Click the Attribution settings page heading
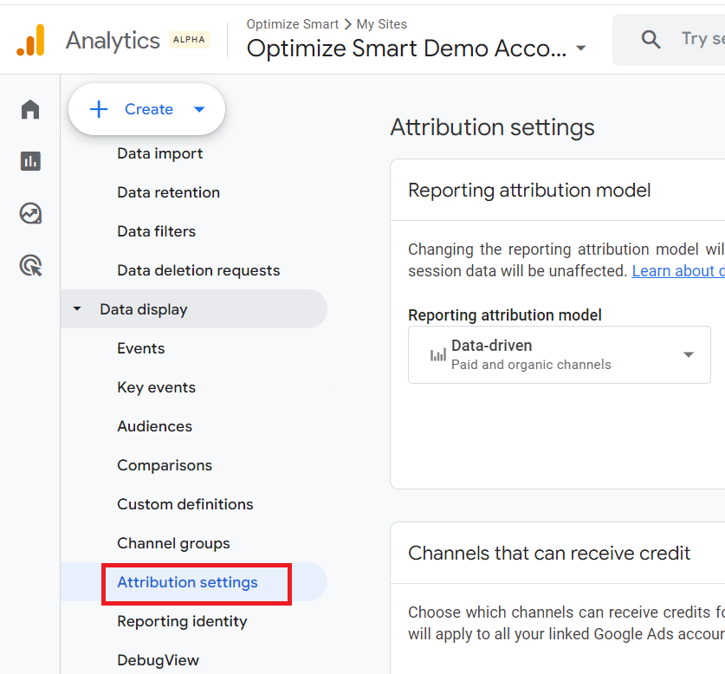Viewport: 725px width, 674px height. tap(492, 127)
